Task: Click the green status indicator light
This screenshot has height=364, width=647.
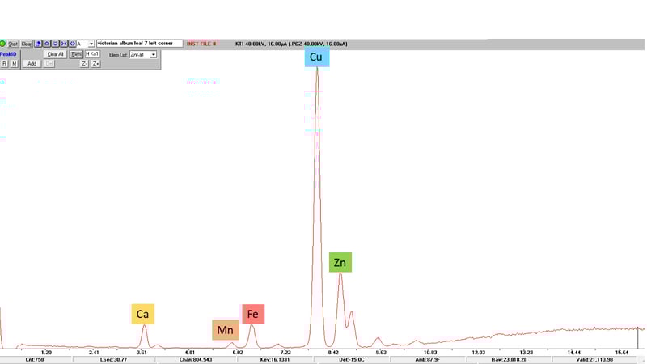Action: click(x=2, y=44)
